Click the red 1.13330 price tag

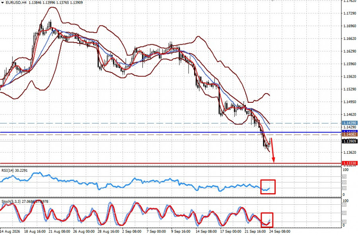coord(349,163)
